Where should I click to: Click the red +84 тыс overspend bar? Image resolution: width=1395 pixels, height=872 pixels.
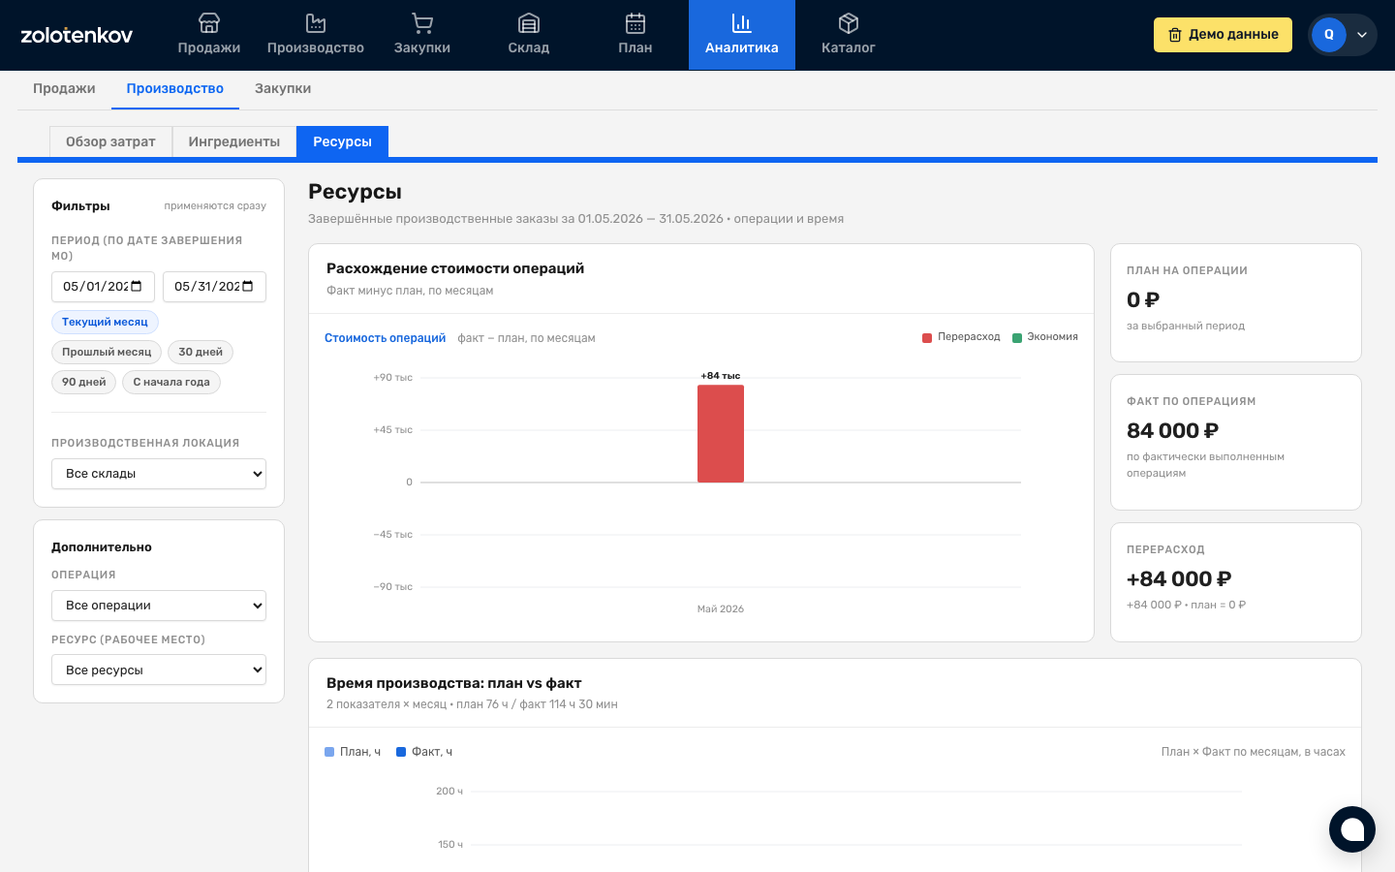(721, 433)
